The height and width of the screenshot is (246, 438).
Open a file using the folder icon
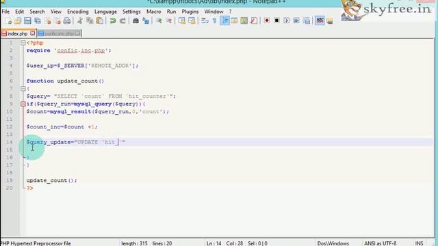pyautogui.click(x=18, y=21)
